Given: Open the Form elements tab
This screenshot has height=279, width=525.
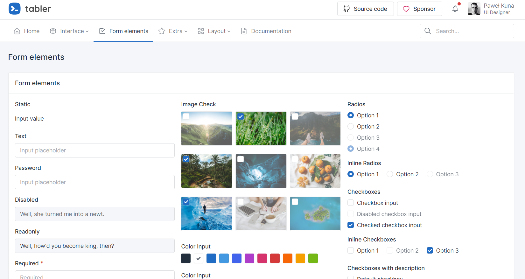Looking at the screenshot, I should tap(123, 31).
